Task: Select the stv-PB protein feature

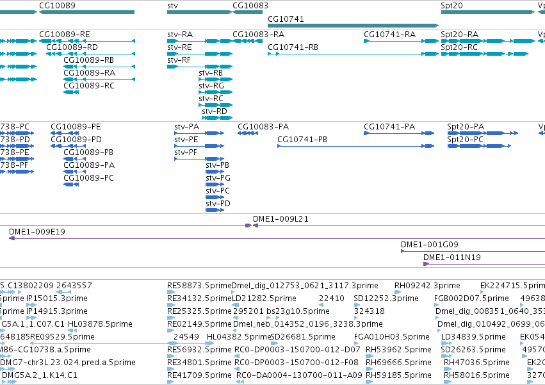Action: pos(215,172)
